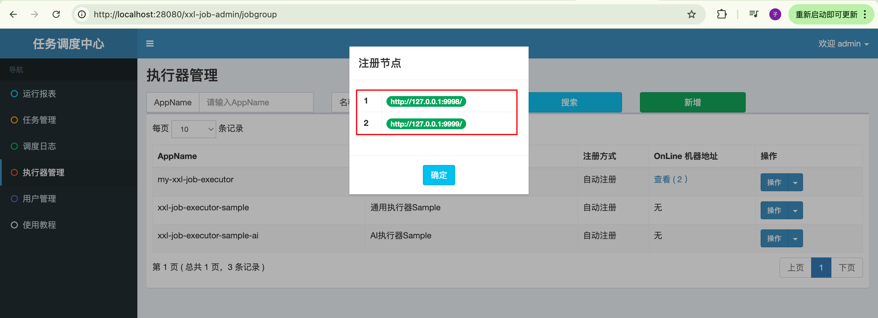Open the purple profile avatar

click(775, 14)
